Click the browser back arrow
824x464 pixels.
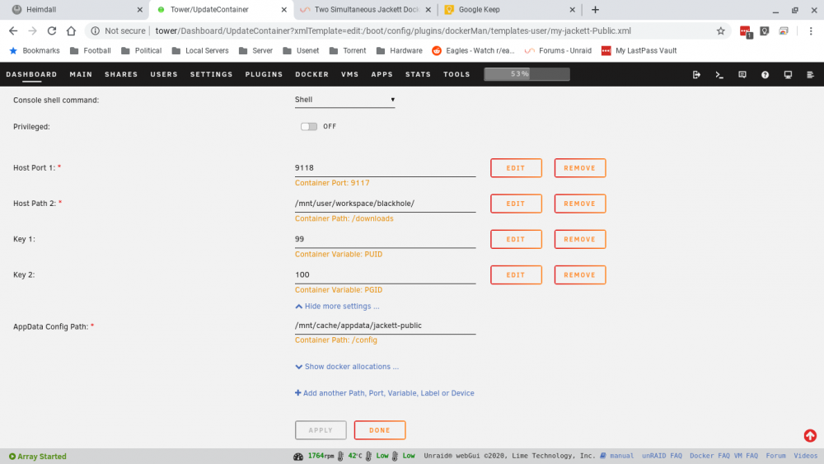click(x=13, y=31)
